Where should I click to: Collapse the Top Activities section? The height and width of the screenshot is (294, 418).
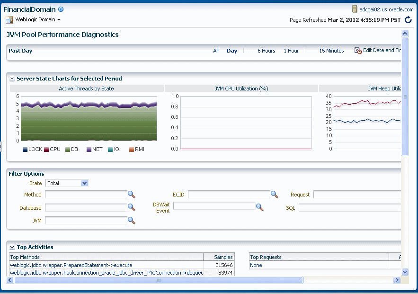click(12, 247)
